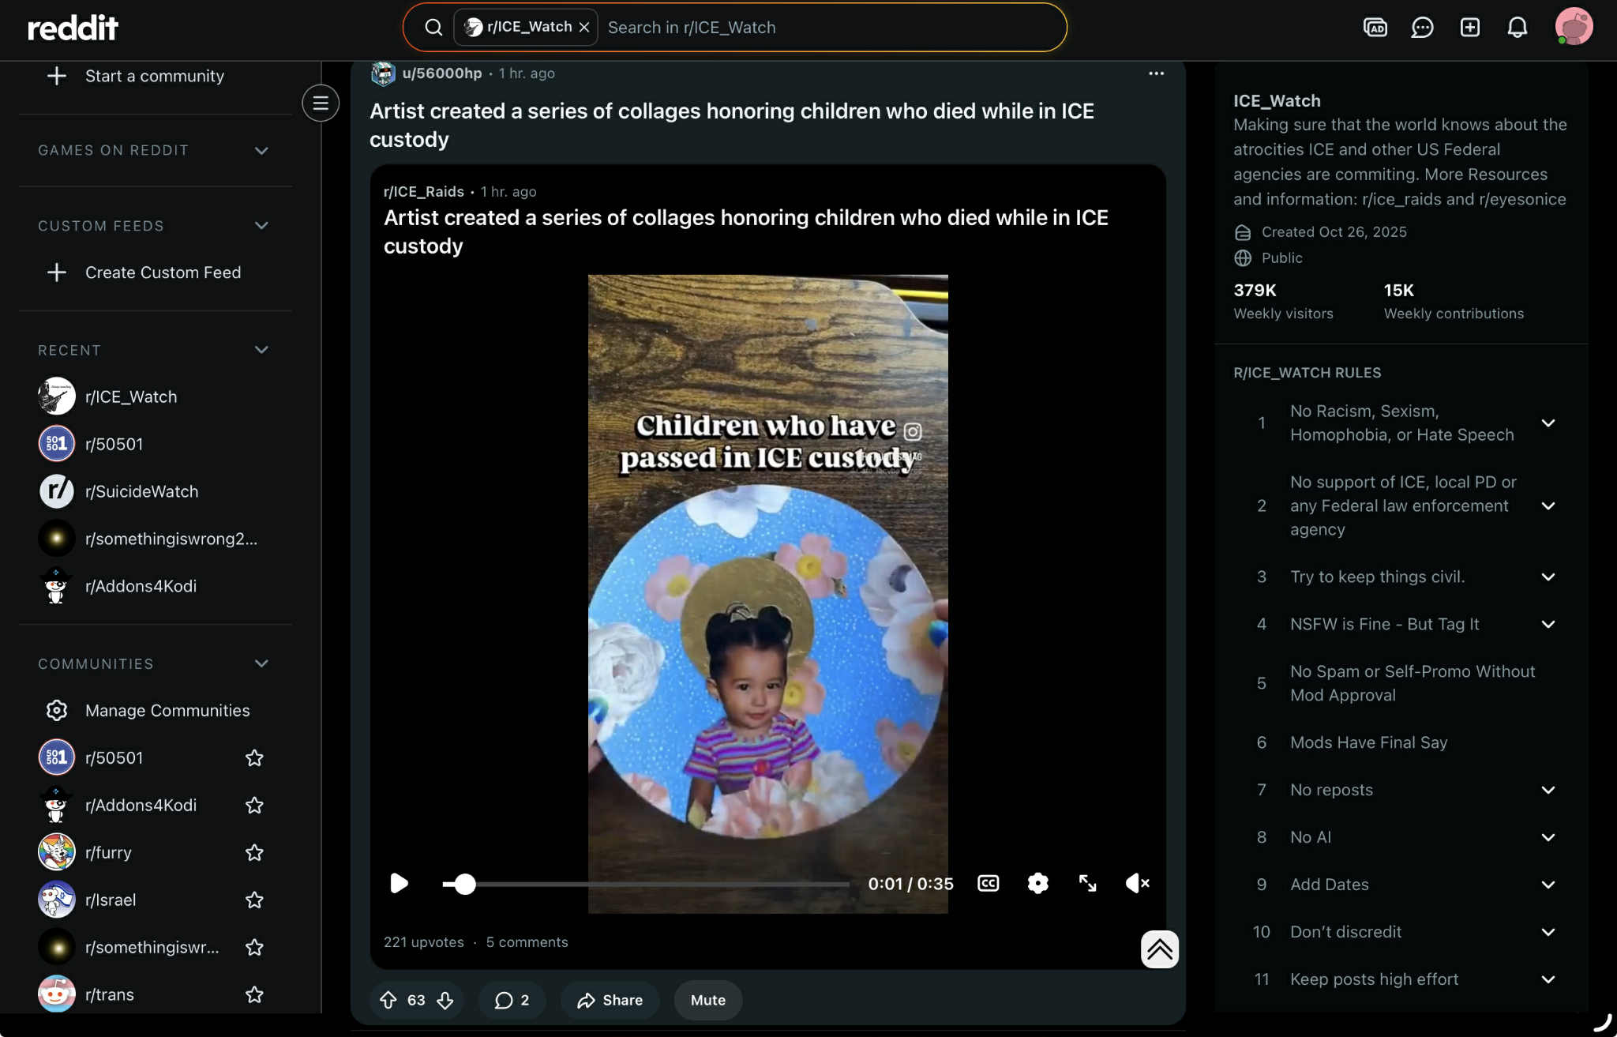Downvote the collage post

click(x=445, y=1000)
